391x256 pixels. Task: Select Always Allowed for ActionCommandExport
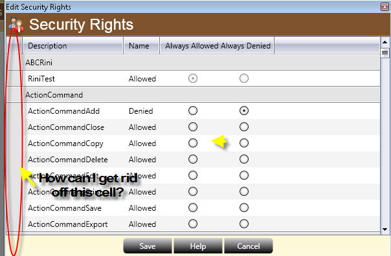(x=193, y=224)
